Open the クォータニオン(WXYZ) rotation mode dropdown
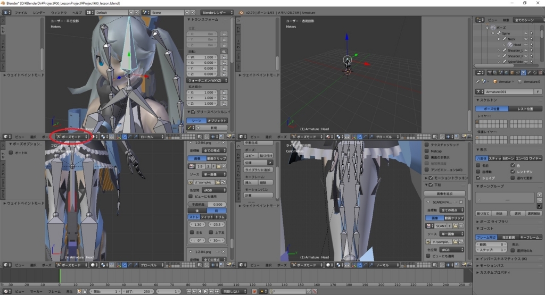The height and width of the screenshot is (295, 545). [x=208, y=80]
